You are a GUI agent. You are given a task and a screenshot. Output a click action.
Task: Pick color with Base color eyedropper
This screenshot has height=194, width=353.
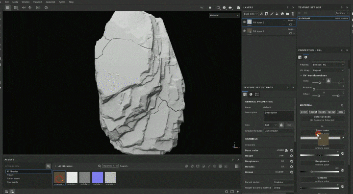(x=343, y=138)
